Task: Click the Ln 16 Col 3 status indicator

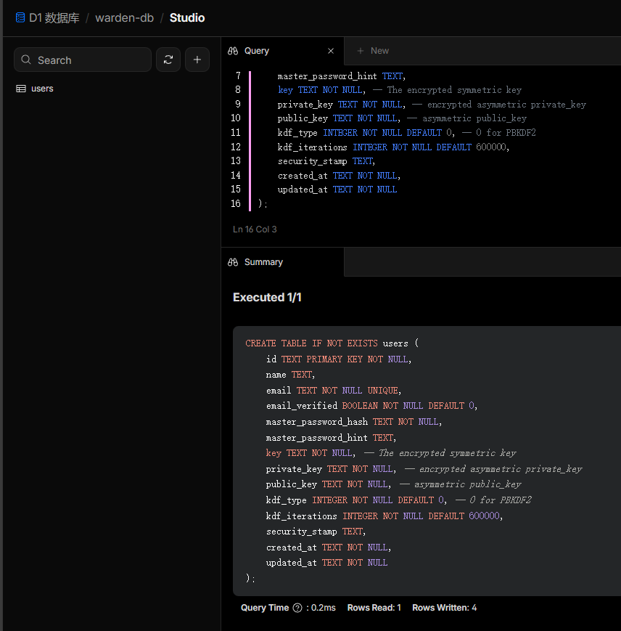Action: 255,229
